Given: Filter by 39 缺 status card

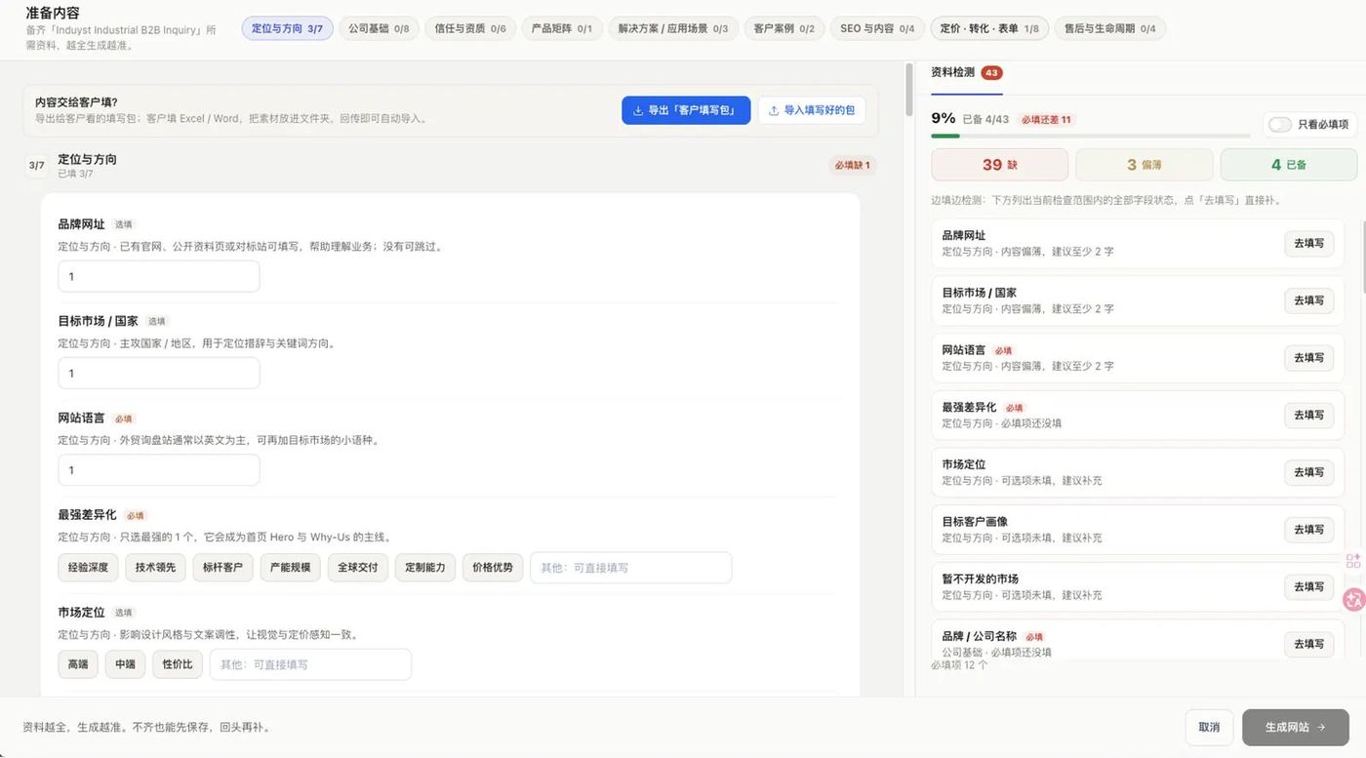Looking at the screenshot, I should (x=1000, y=165).
